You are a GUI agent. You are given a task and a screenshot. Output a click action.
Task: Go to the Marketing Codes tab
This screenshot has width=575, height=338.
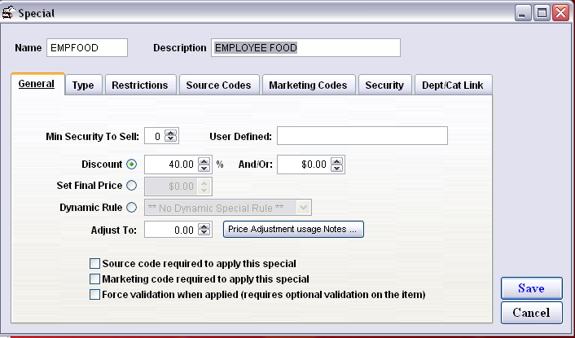[x=309, y=85]
